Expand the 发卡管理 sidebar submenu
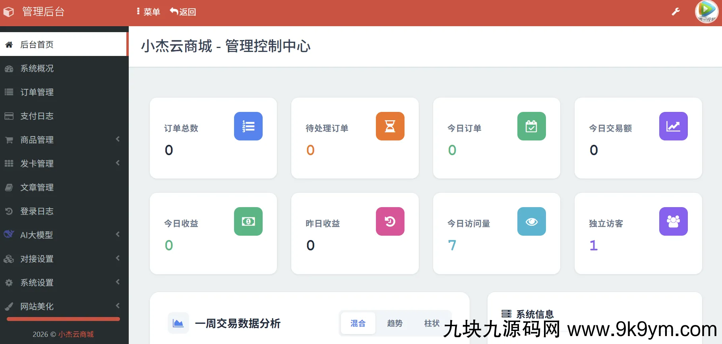This screenshot has width=722, height=344. pos(64,163)
